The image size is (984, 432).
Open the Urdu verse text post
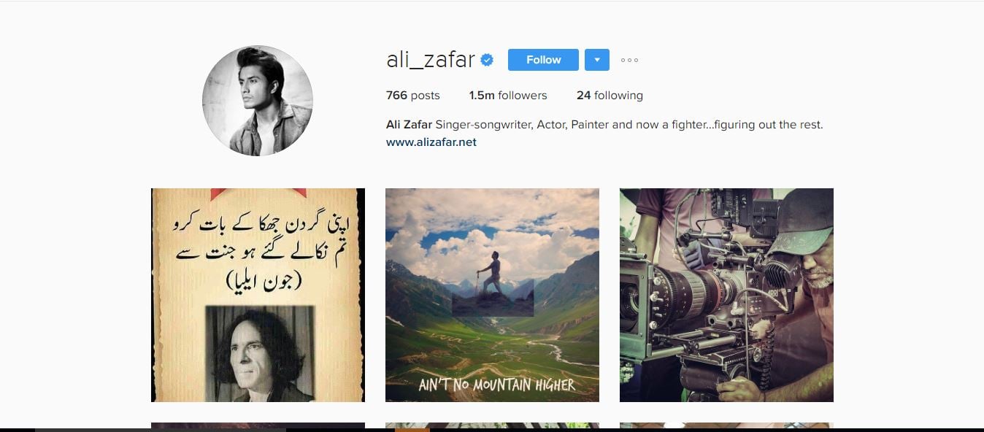pos(258,295)
